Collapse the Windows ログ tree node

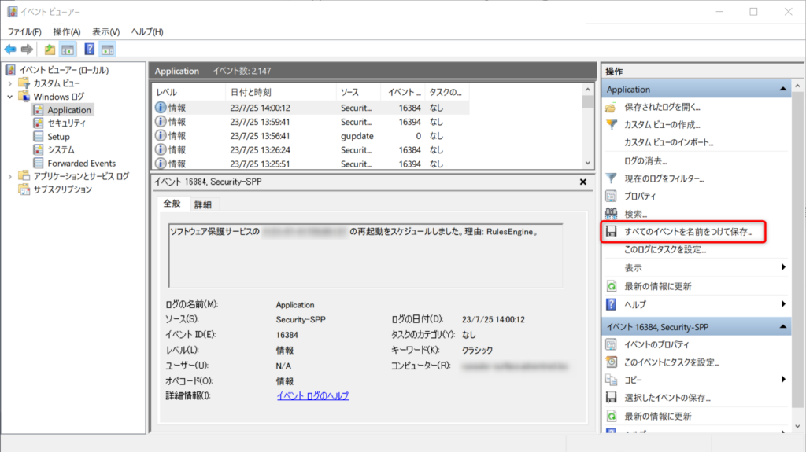click(x=10, y=97)
